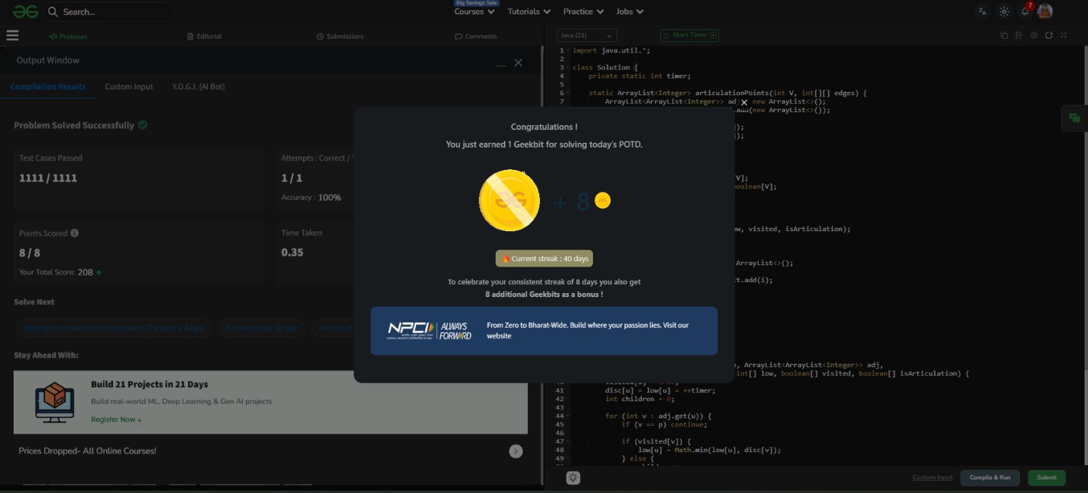Switch to the Comments tab

tap(476, 37)
